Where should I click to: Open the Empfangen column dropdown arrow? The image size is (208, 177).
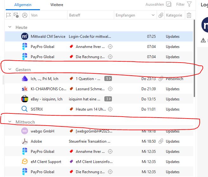153,15
